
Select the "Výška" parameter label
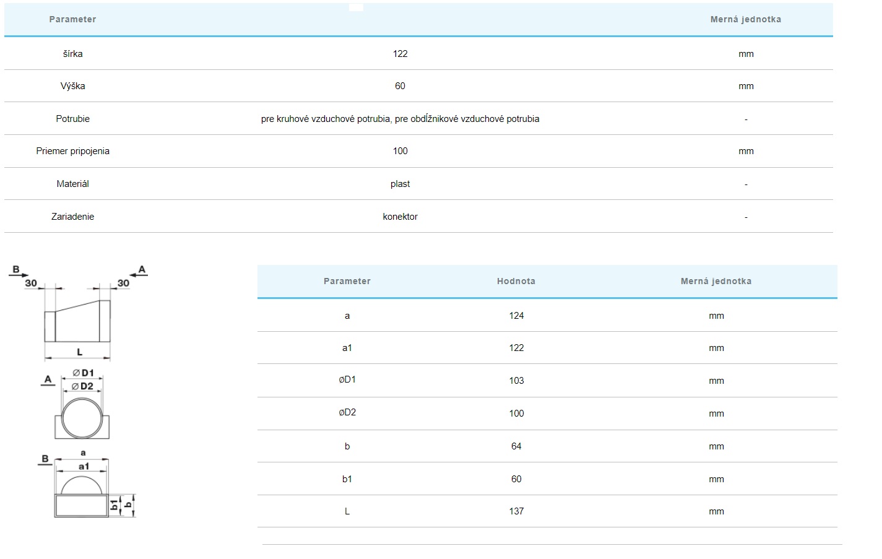[x=72, y=86]
